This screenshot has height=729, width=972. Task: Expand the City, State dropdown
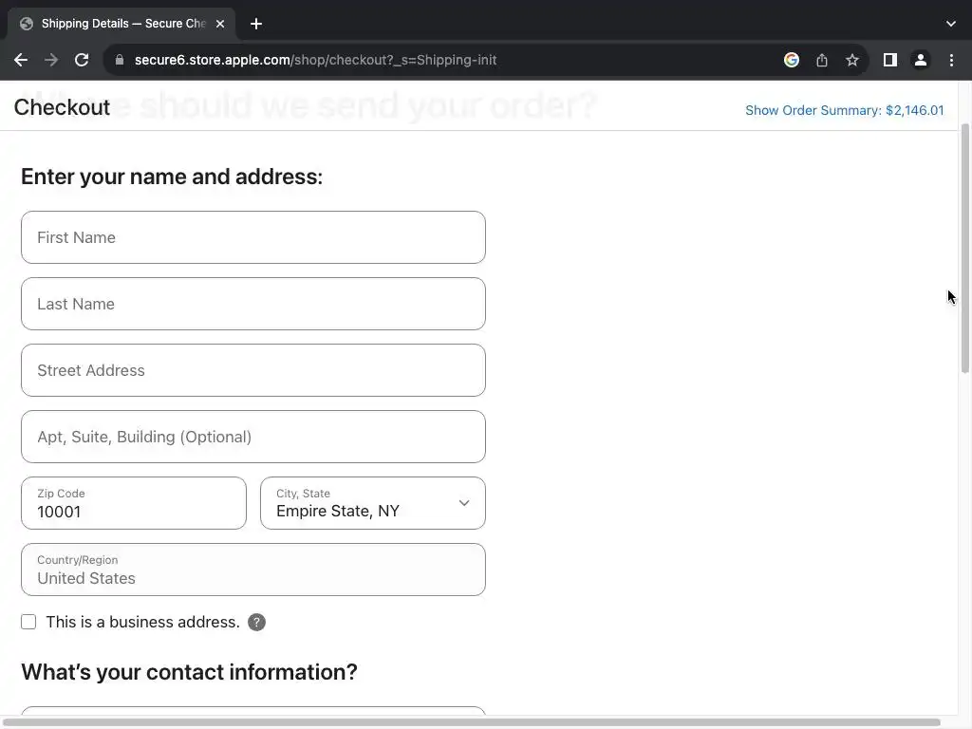click(x=373, y=503)
